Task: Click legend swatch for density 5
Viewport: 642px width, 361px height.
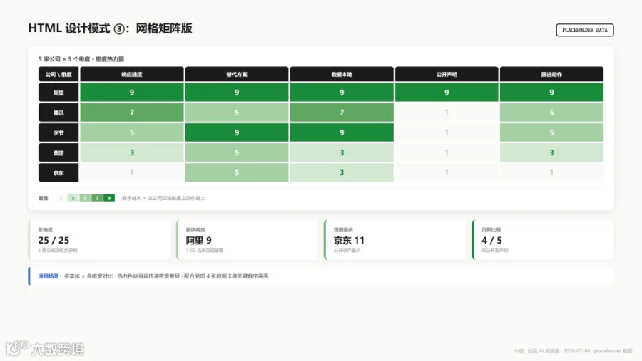Action: (85, 198)
